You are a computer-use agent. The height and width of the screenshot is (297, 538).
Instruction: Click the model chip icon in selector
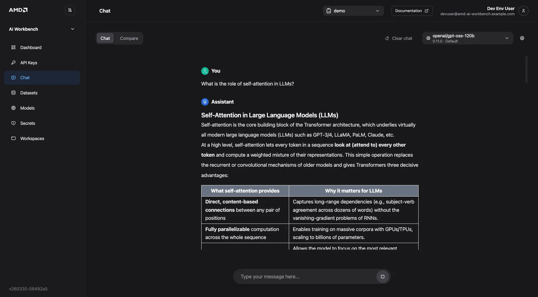428,38
